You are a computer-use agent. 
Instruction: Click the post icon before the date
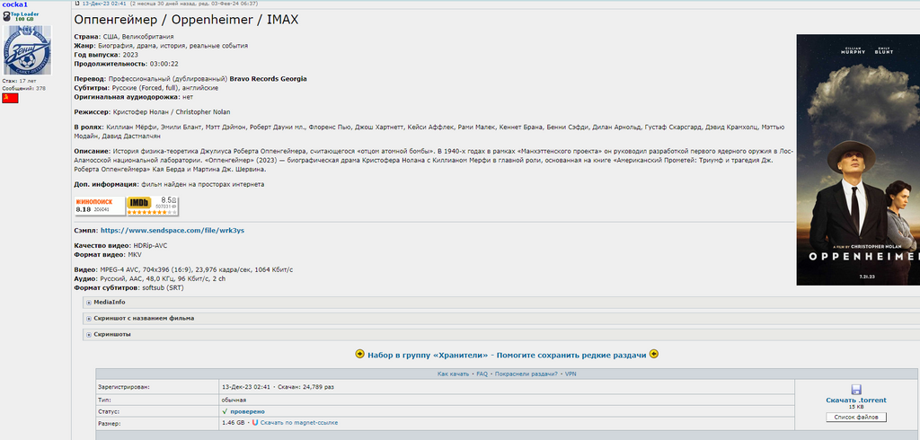click(x=77, y=4)
